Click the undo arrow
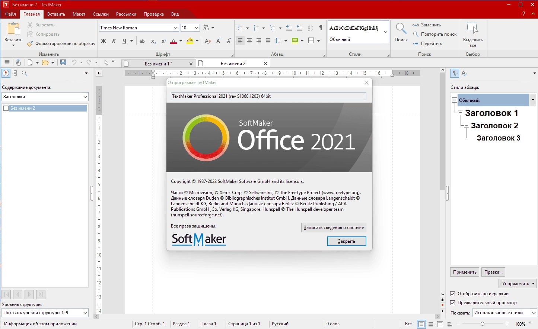The image size is (538, 329). pos(74,62)
